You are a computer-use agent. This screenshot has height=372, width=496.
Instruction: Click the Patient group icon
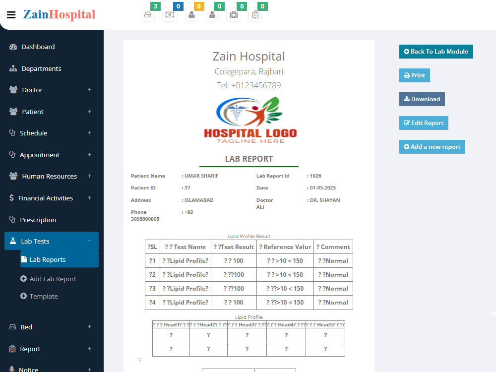(13, 112)
